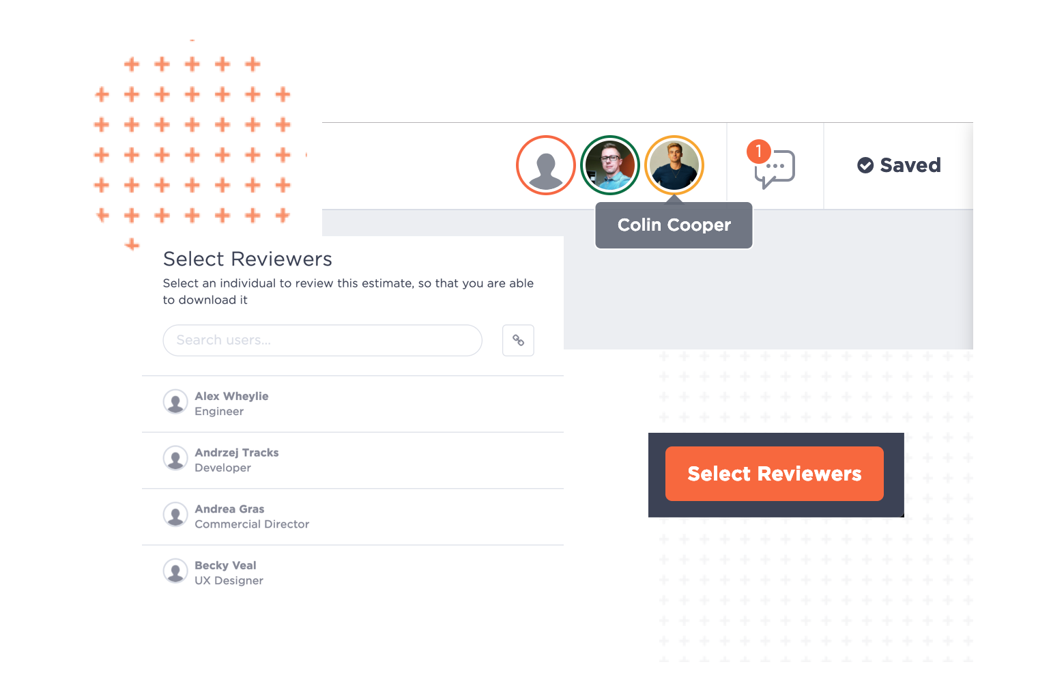Viewport: 1051px width, 699px height.
Task: Click the Select Reviewers panel heading
Action: tap(248, 259)
